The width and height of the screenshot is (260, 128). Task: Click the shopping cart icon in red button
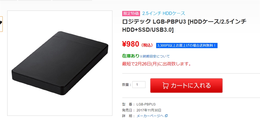pyautogui.click(x=166, y=86)
